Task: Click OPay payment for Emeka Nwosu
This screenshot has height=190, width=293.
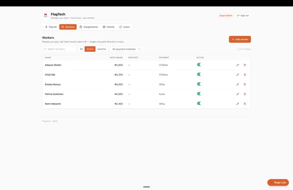Action: coord(162,85)
